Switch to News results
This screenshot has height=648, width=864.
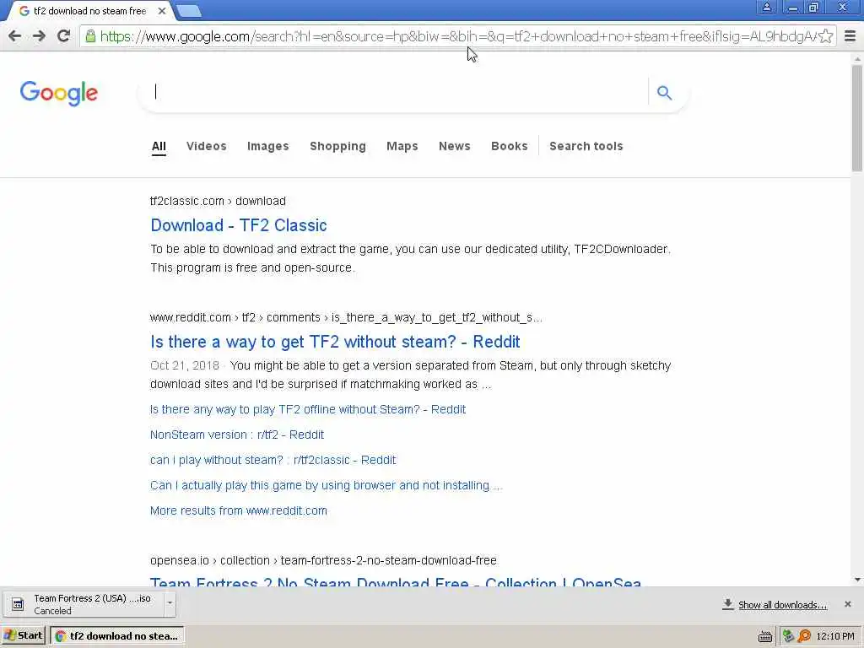(x=455, y=146)
